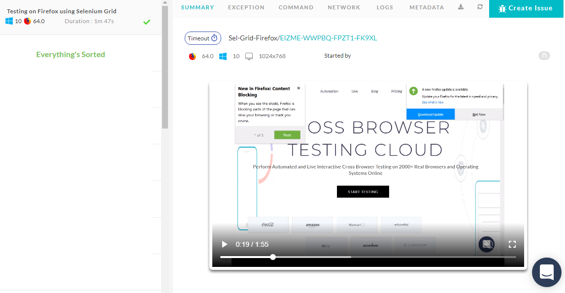Click the Firefox icon in the test list entry

[x=28, y=21]
